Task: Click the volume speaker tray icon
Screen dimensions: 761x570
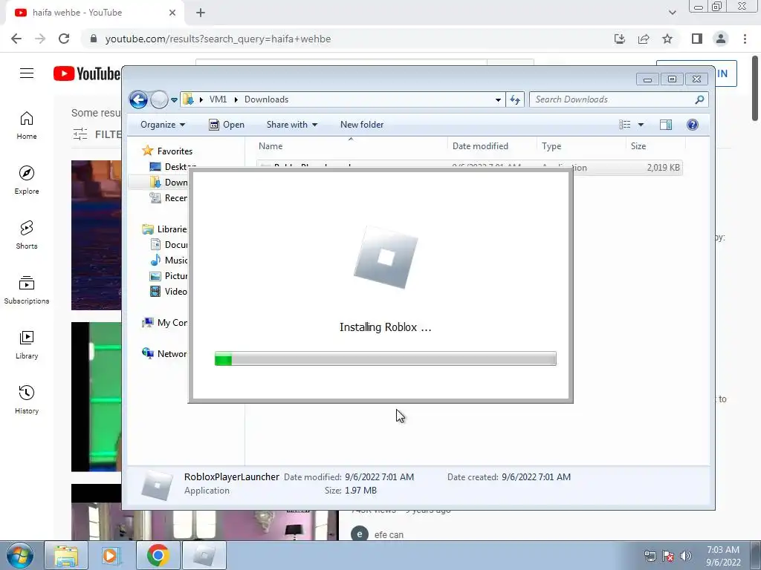Action: pyautogui.click(x=686, y=556)
